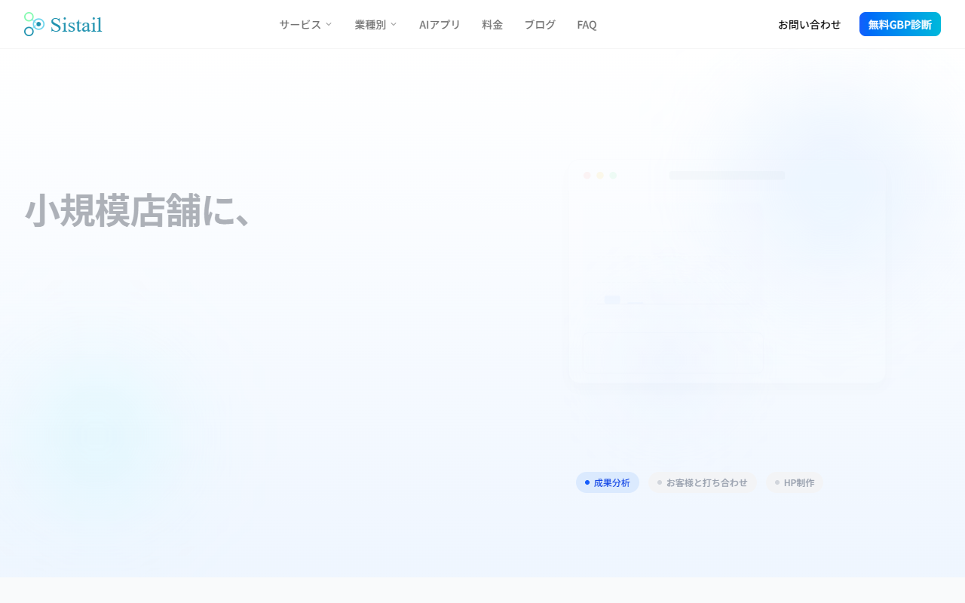The width and height of the screenshot is (965, 603).
Task: Click the 小規模店舗に、 hero heading
Action: [137, 210]
